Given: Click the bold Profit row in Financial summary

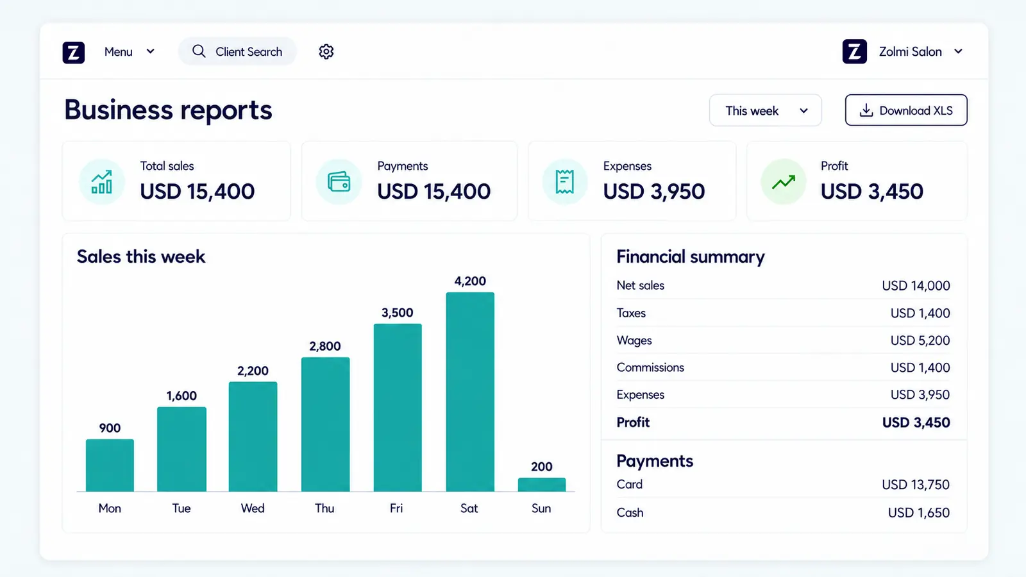Looking at the screenshot, I should [784, 422].
